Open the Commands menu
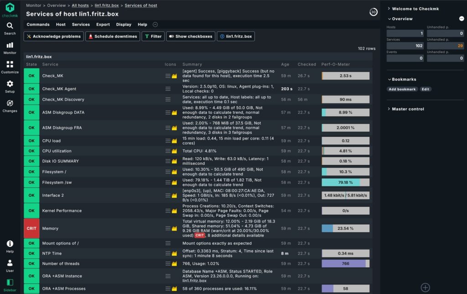Image resolution: width=467 pixels, height=294 pixels. 38,25
